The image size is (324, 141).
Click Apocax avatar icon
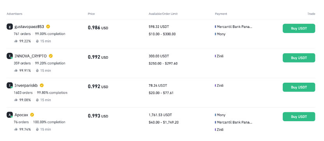(x=10, y=115)
